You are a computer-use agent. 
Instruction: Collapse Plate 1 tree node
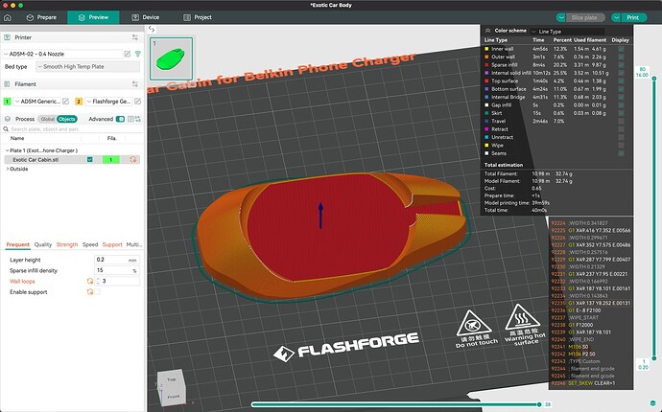[x=7, y=150]
